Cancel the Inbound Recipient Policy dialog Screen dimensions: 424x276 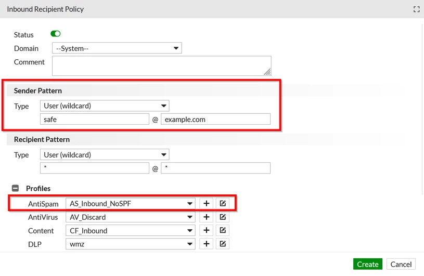pyautogui.click(x=401, y=264)
